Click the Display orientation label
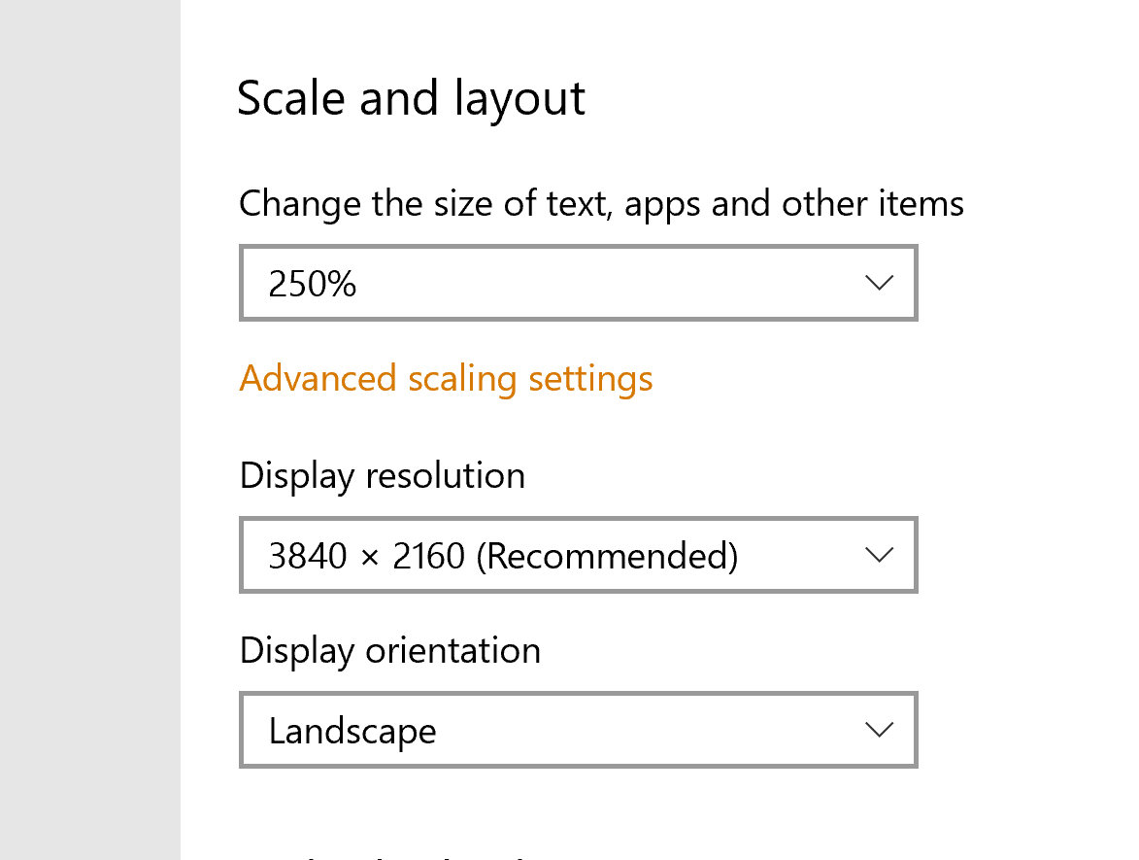The width and height of the screenshot is (1139, 860). point(390,651)
